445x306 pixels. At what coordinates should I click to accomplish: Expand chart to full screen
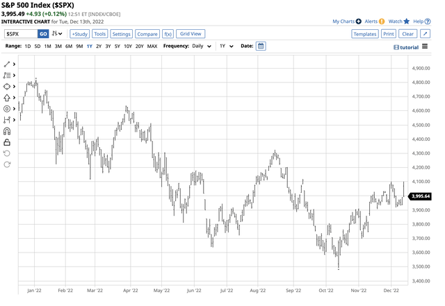coord(425,34)
